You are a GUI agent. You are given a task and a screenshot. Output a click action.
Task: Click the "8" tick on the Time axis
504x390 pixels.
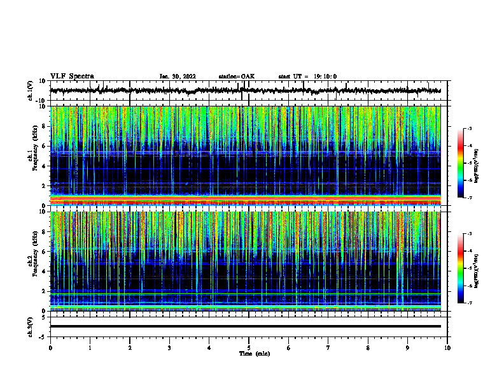pos(368,348)
